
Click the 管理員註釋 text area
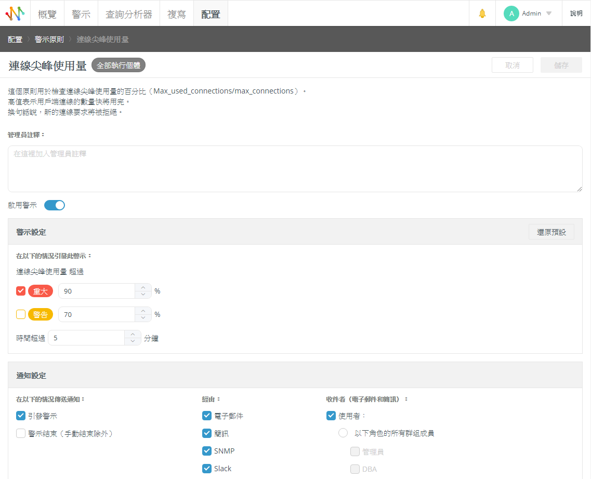coord(295,169)
